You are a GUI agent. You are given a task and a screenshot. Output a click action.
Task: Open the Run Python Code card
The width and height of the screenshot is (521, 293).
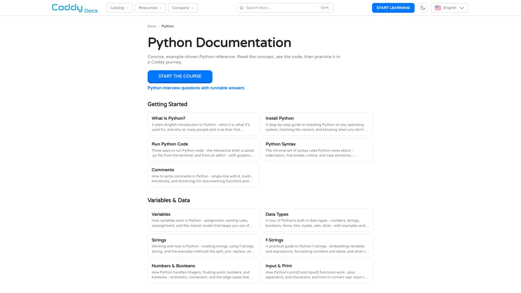coord(204,150)
